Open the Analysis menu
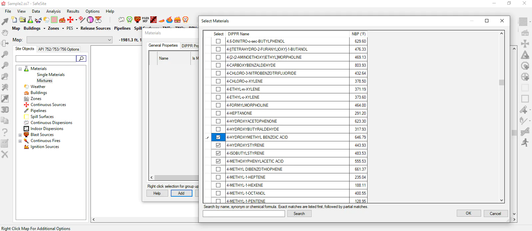The image size is (532, 231). click(x=53, y=11)
